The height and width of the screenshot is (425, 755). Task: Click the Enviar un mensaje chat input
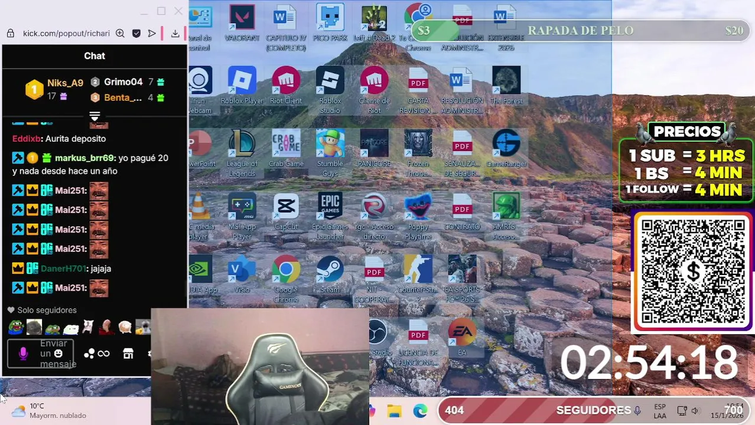click(x=40, y=353)
